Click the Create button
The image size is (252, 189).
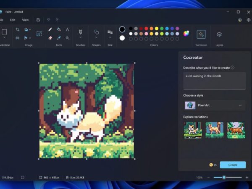click(x=233, y=165)
